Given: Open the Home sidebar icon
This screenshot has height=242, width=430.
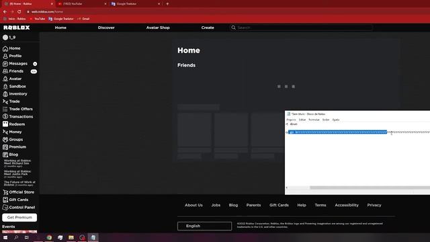Looking at the screenshot, I should tap(5, 48).
